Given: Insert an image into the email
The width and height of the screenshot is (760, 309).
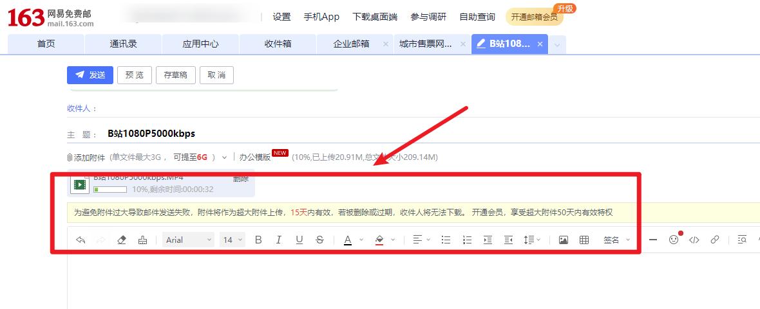Looking at the screenshot, I should pyautogui.click(x=564, y=240).
